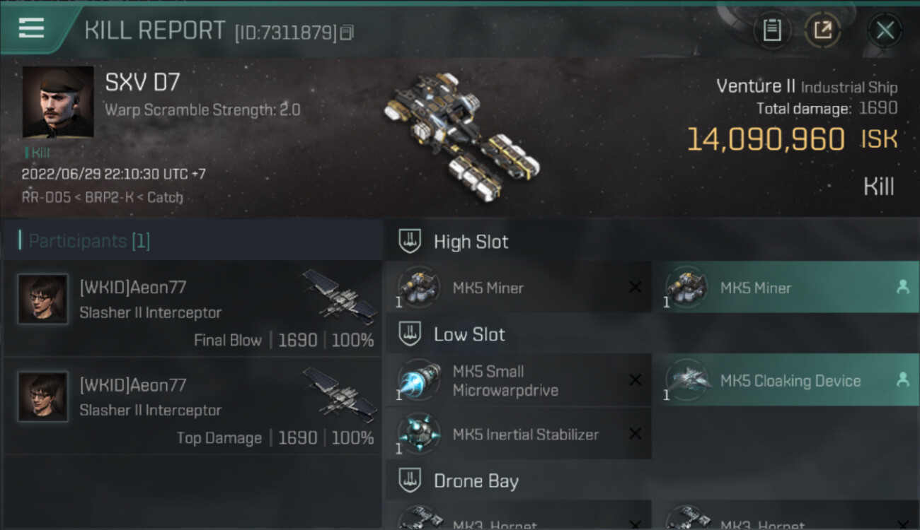This screenshot has height=530, width=920.
Task: Select the highlighted dropped MK5 Miner
Action: [x=786, y=288]
